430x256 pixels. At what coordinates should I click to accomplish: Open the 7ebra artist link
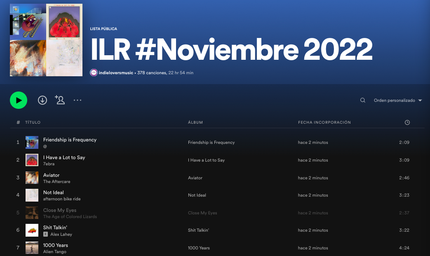[x=49, y=164]
